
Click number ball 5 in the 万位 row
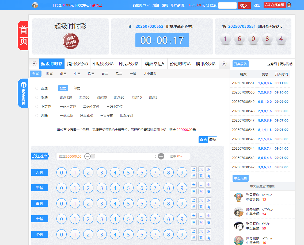pyautogui.click(x=128, y=172)
